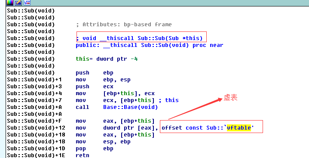Select the '[ebp+this], ecx' operands

(129, 93)
